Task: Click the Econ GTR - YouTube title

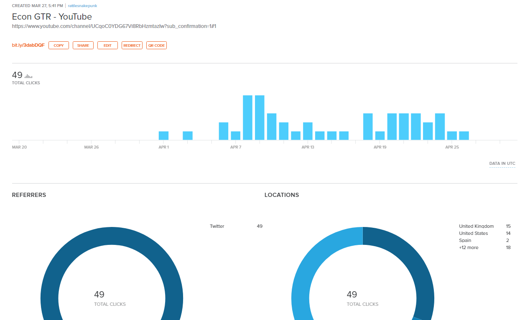Action: coord(52,17)
